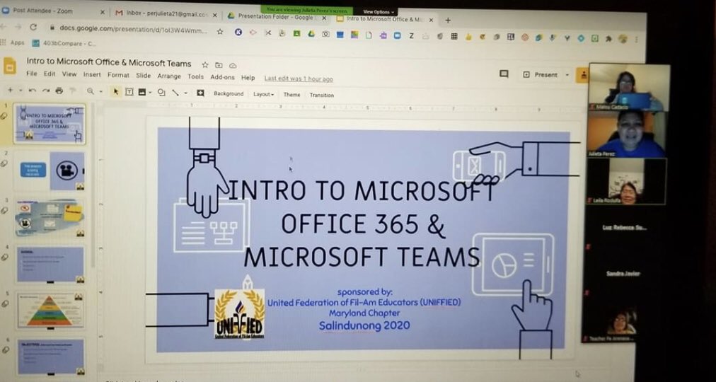Open the Chrome three-dot menu
Image resolution: width=716 pixels, height=382 pixels.
[636, 39]
